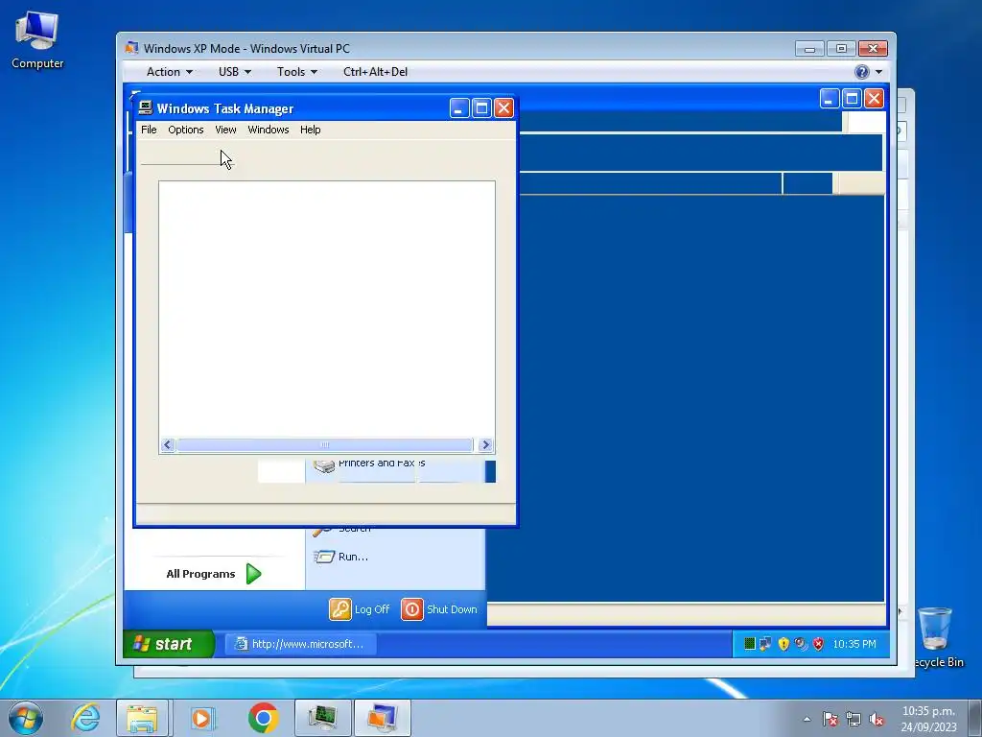The width and height of the screenshot is (982, 737).
Task: Open the View menu in Task Manager
Action: pyautogui.click(x=225, y=130)
